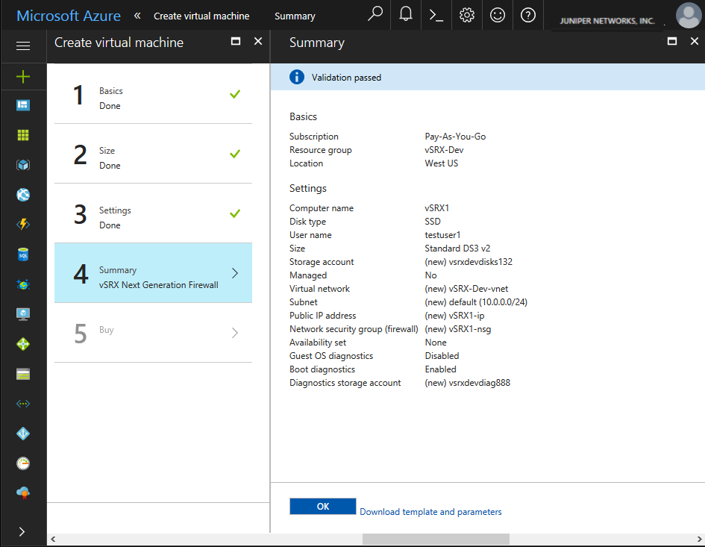705x547 pixels.
Task: Click the user account avatar
Action: click(x=687, y=16)
